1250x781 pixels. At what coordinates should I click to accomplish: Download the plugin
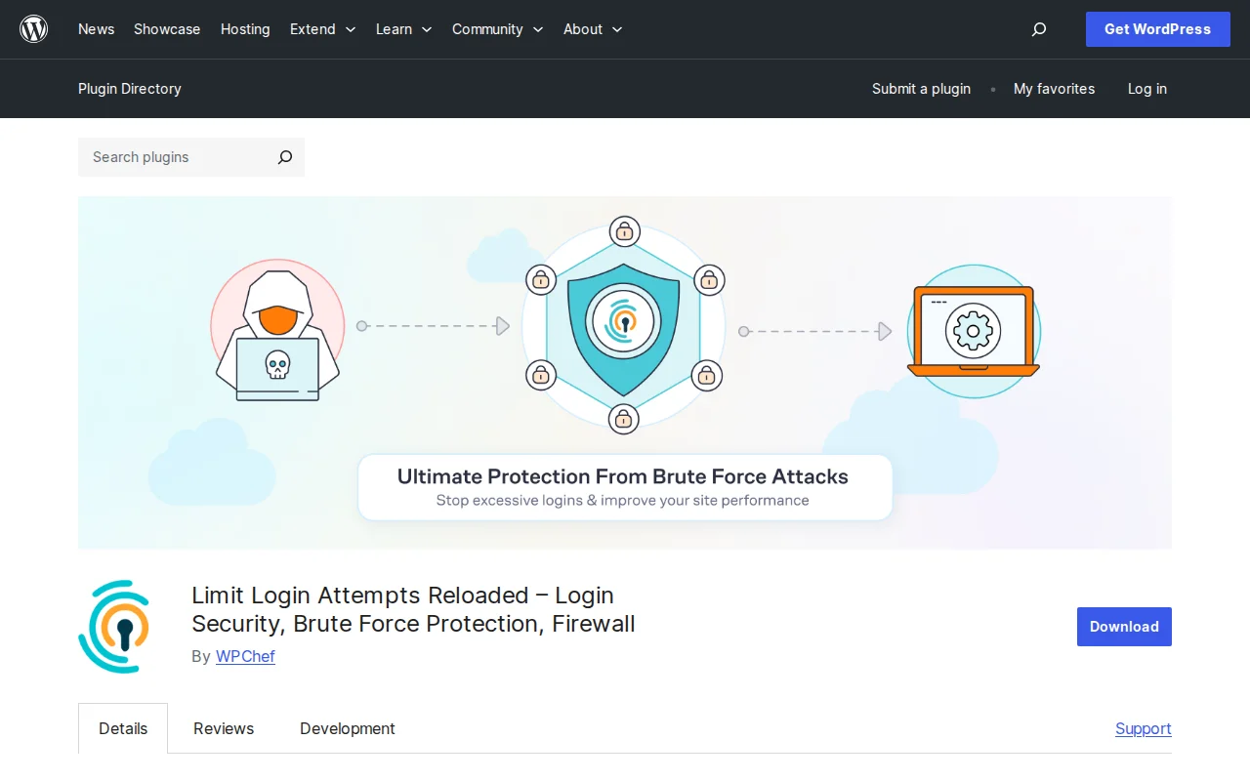pos(1123,627)
